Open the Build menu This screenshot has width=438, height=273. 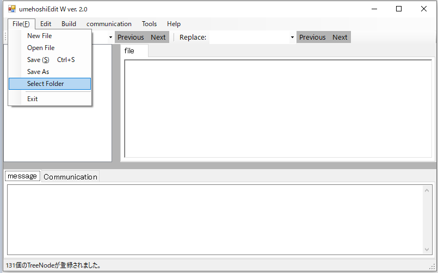coord(69,24)
